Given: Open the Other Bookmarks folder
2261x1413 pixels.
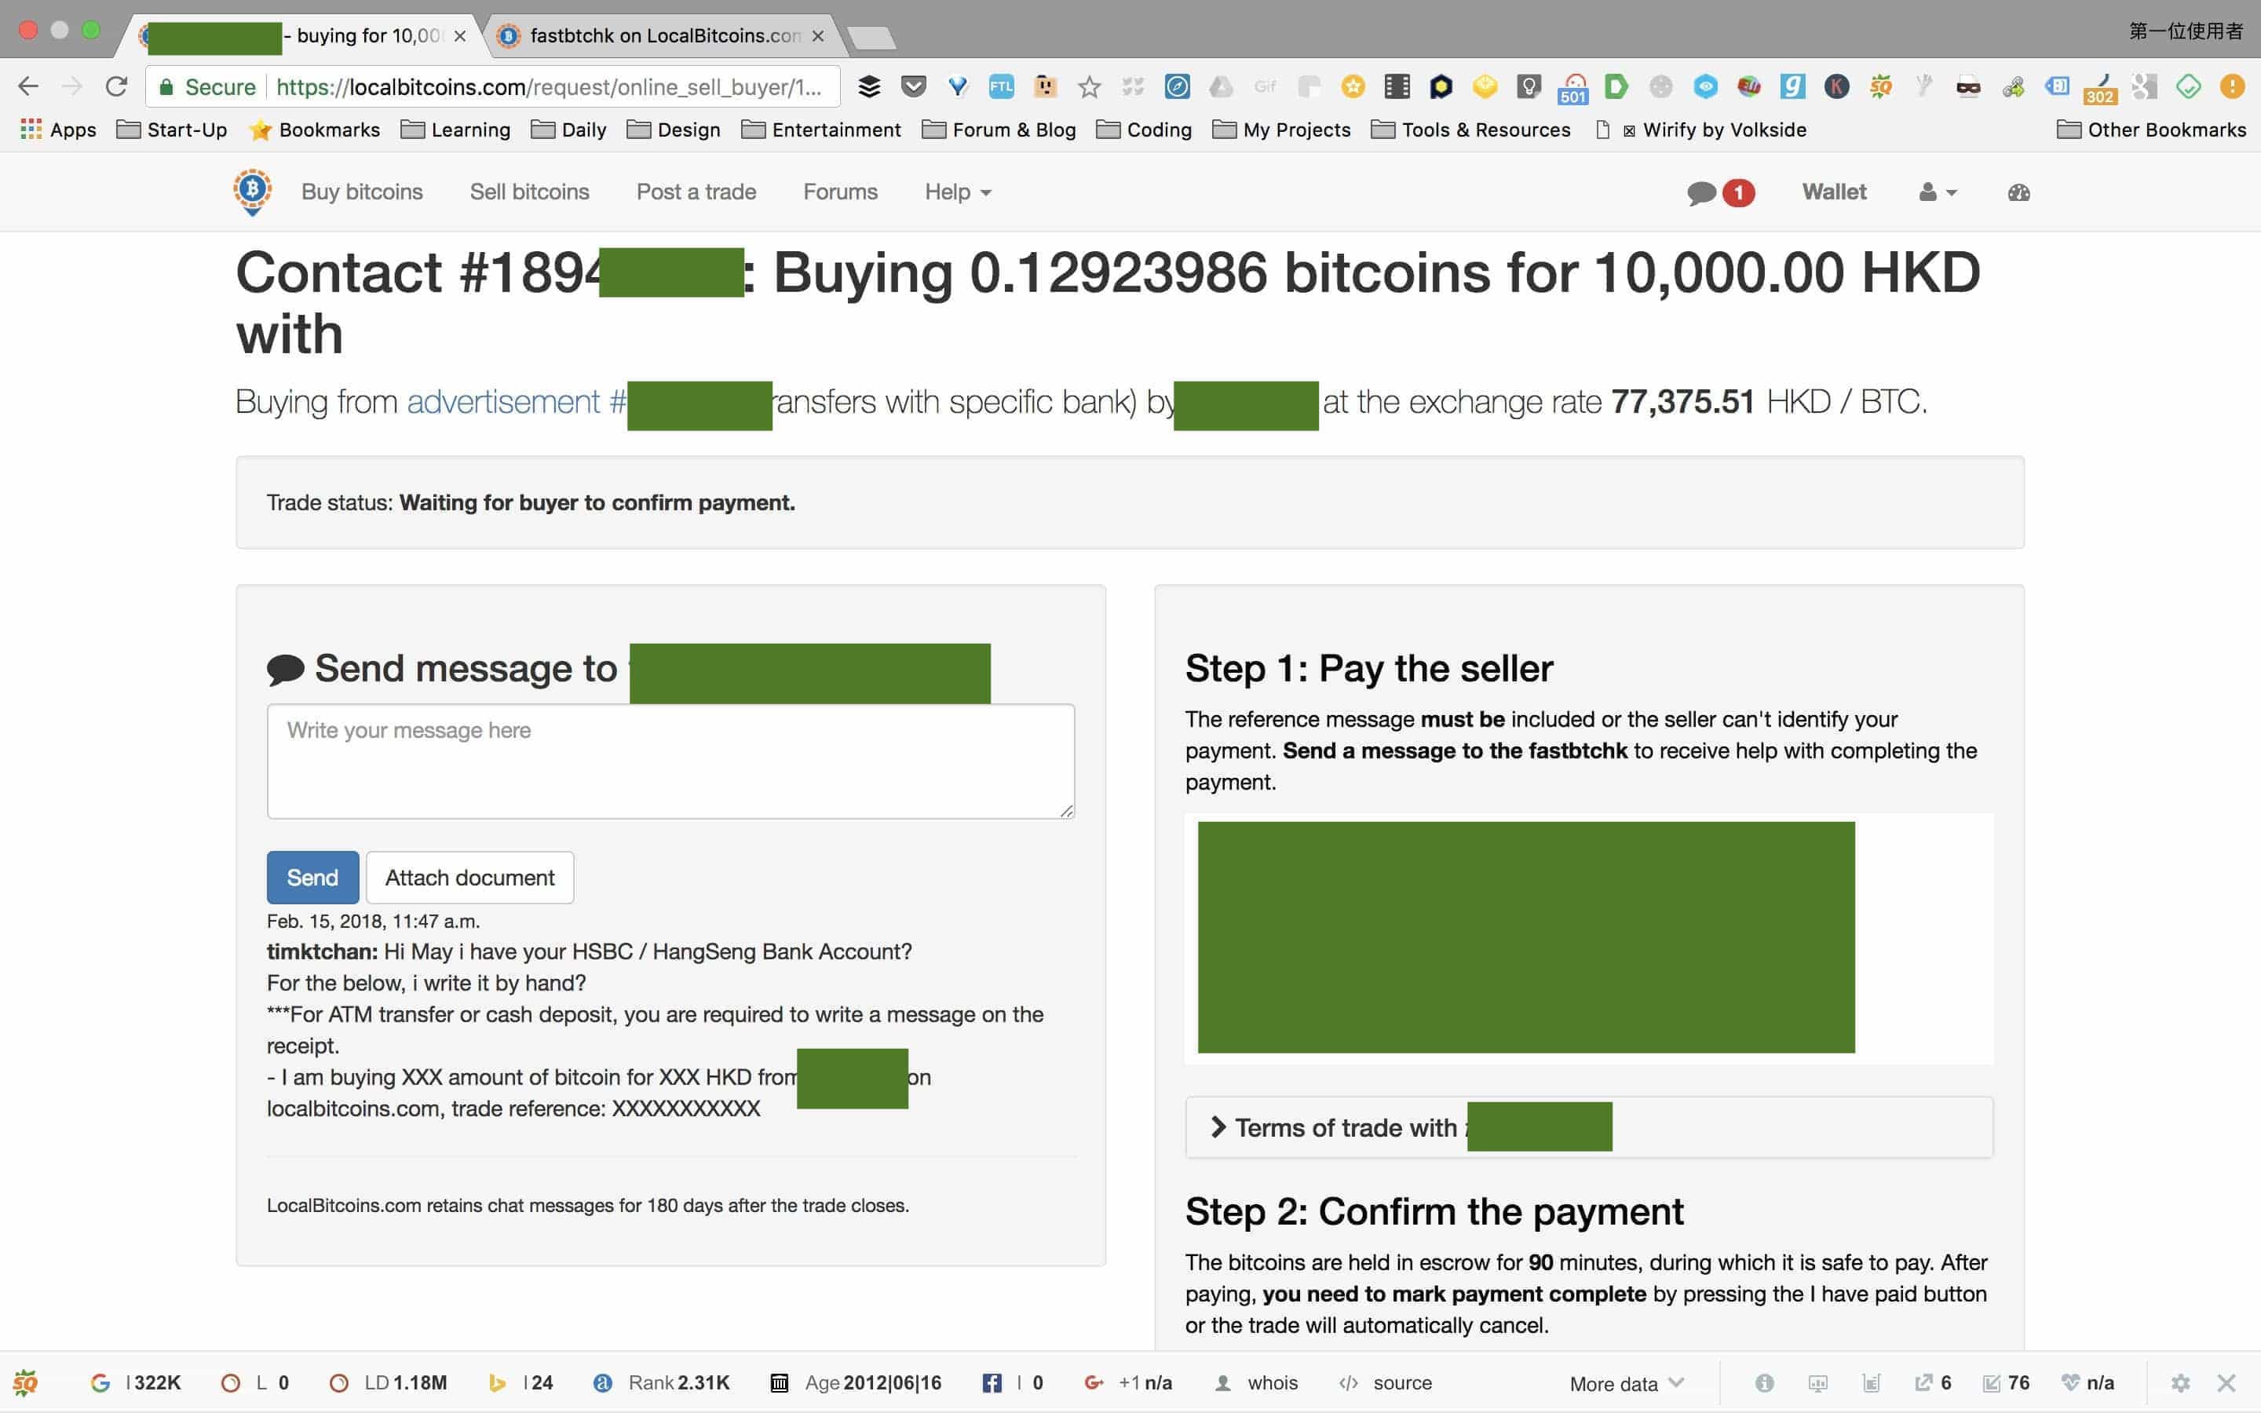Looking at the screenshot, I should (x=2152, y=130).
